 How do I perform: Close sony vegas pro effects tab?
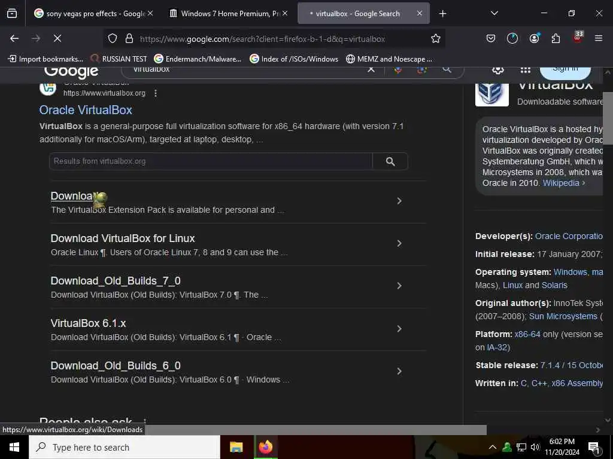pos(150,13)
